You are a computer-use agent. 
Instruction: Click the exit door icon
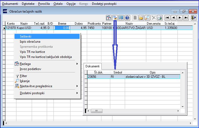[x=194, y=18]
